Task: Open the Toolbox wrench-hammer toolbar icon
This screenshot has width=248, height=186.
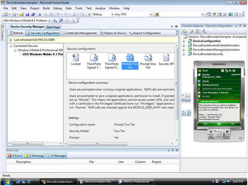Action: point(225,14)
